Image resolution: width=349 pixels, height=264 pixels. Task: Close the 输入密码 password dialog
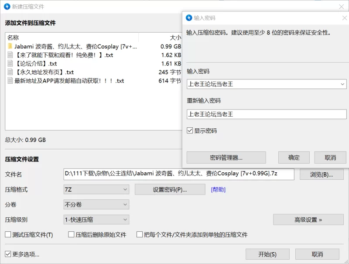[344, 18]
